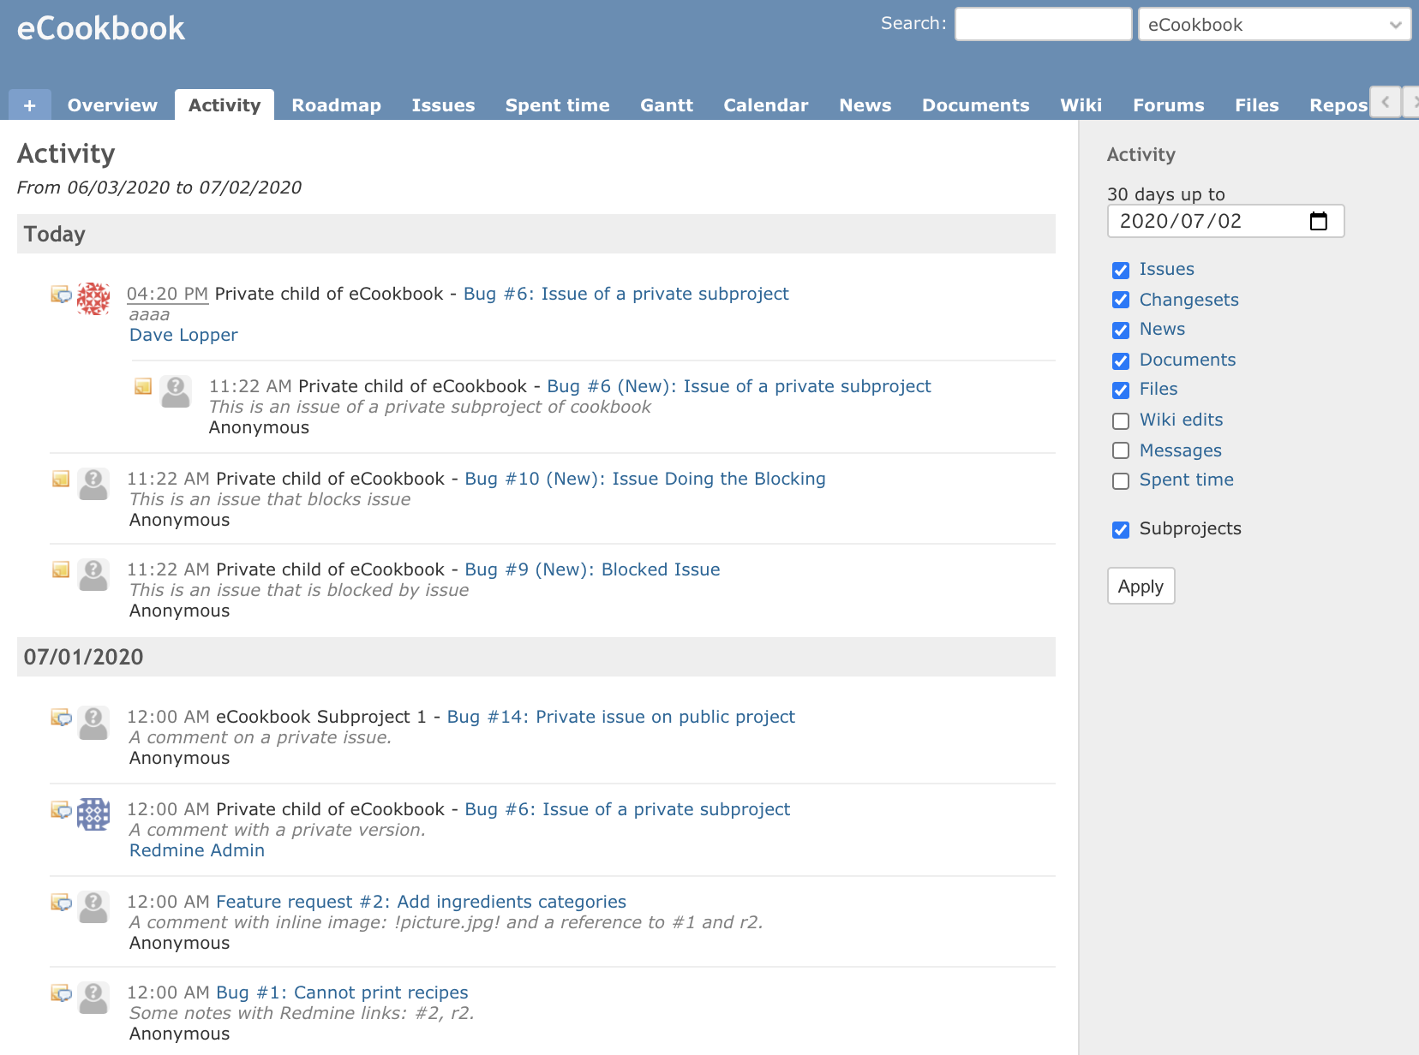Open the Issues tab
The width and height of the screenshot is (1419, 1055).
pos(443,105)
